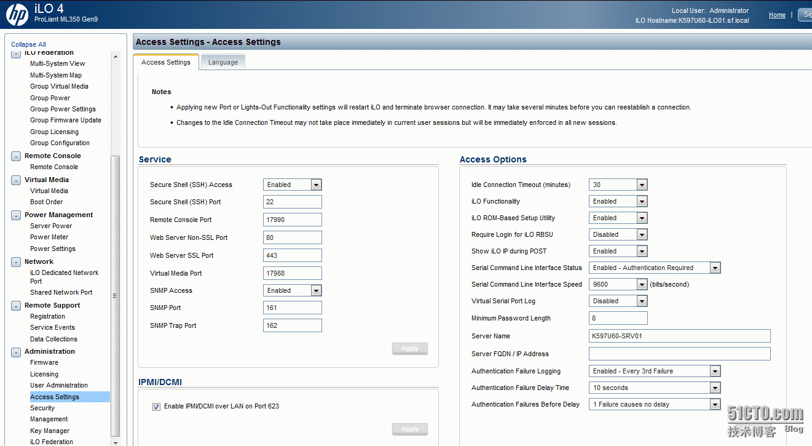Open the Power Meter page
The width and height of the screenshot is (812, 446).
49,237
